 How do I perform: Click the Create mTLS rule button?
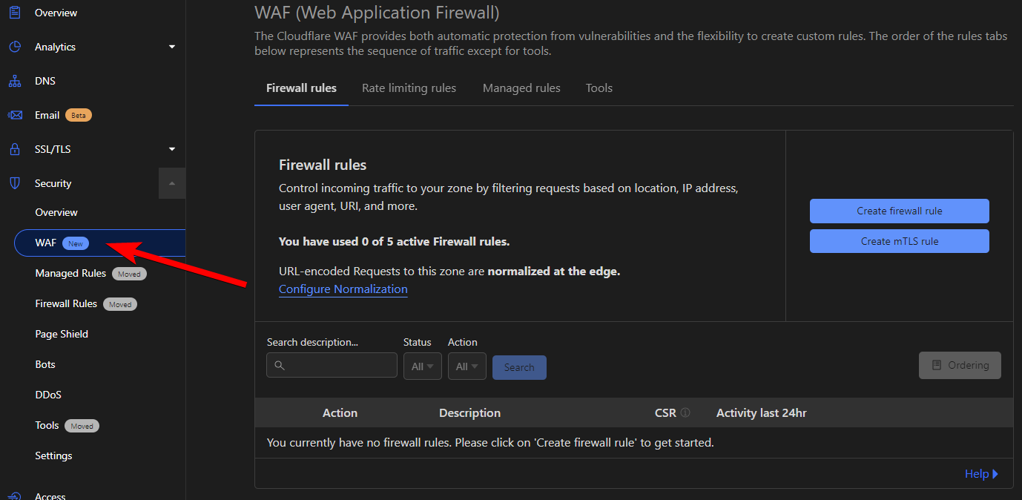(899, 240)
